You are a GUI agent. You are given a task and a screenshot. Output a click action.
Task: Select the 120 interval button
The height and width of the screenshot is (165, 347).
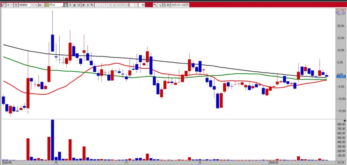pyautogui.click(x=127, y=5)
